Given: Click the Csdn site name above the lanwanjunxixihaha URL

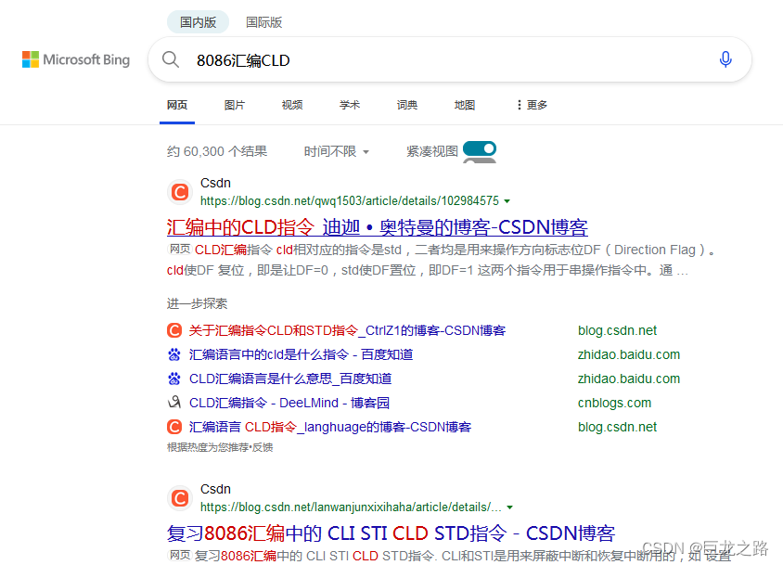Looking at the screenshot, I should tap(215, 489).
